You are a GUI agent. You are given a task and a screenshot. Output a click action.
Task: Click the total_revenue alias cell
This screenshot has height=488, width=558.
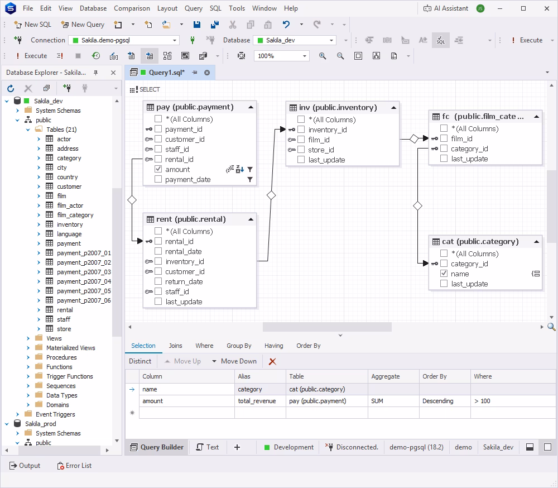260,401
